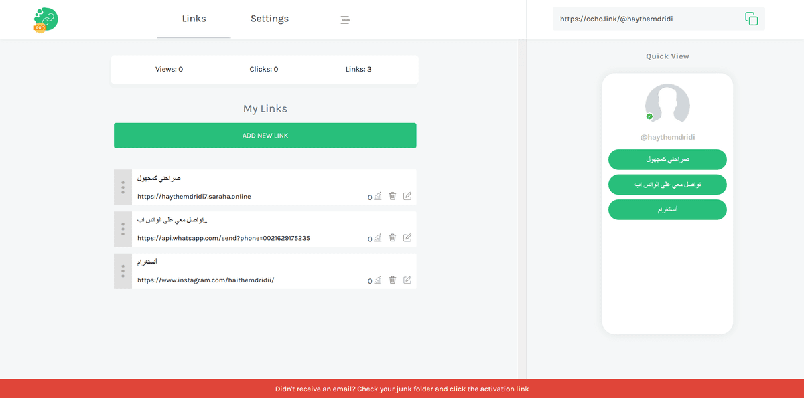Screen dimensions: 804x398
Task: Delete the WhatsApp link
Action: click(393, 237)
